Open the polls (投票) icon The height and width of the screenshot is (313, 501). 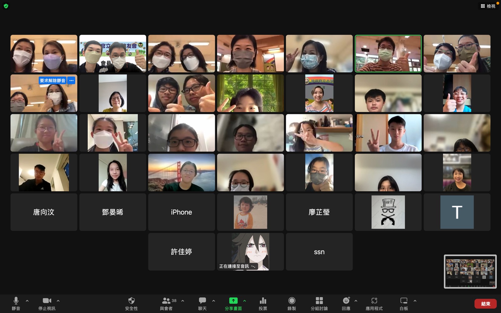pyautogui.click(x=263, y=301)
